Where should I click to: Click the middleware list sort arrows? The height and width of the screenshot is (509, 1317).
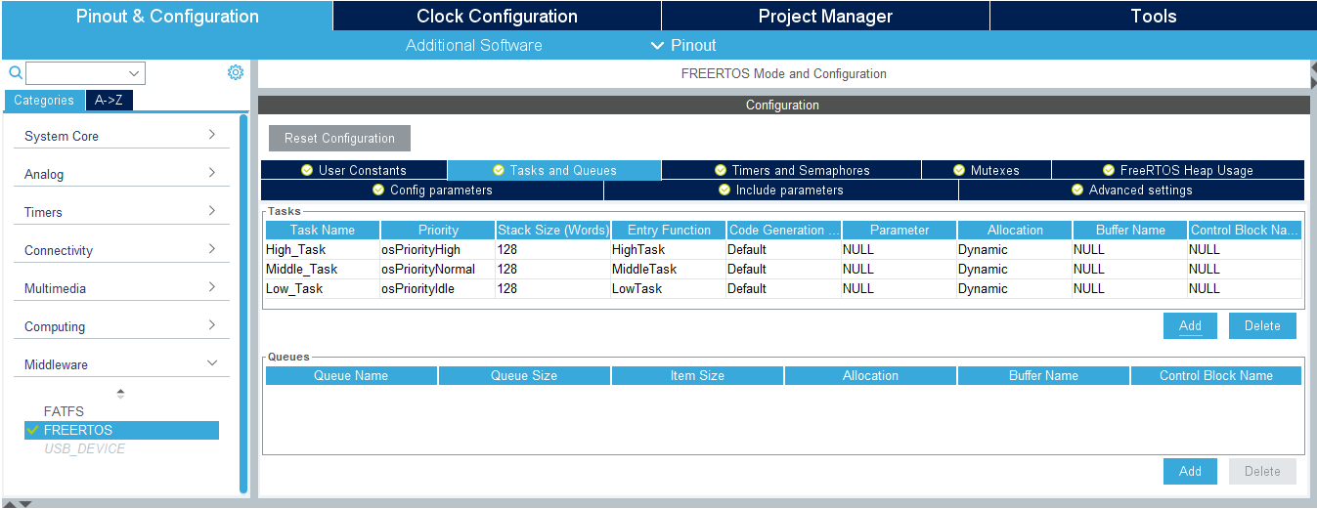point(121,394)
